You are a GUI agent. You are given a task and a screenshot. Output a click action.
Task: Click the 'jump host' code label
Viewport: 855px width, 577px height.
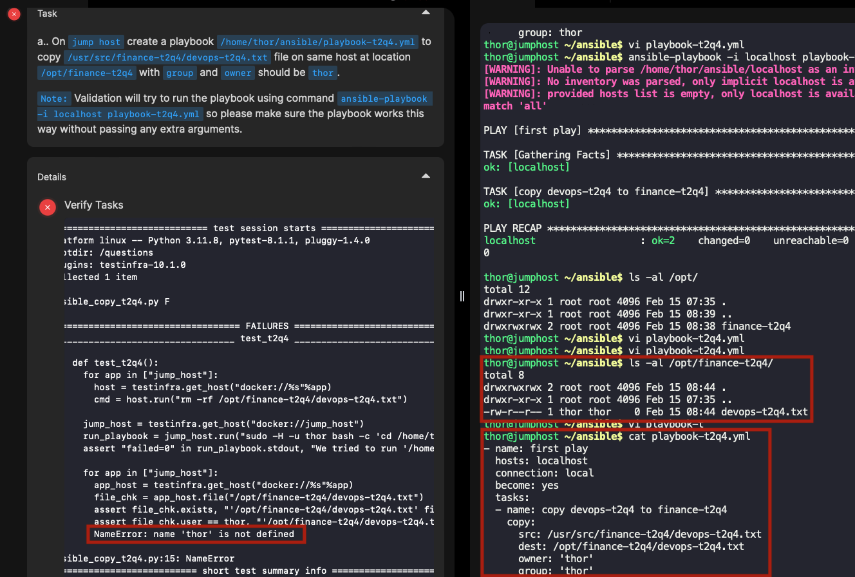point(96,42)
